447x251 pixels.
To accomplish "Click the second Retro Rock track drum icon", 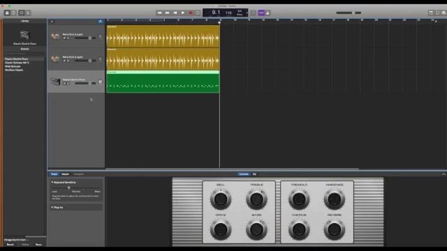I will (55, 59).
